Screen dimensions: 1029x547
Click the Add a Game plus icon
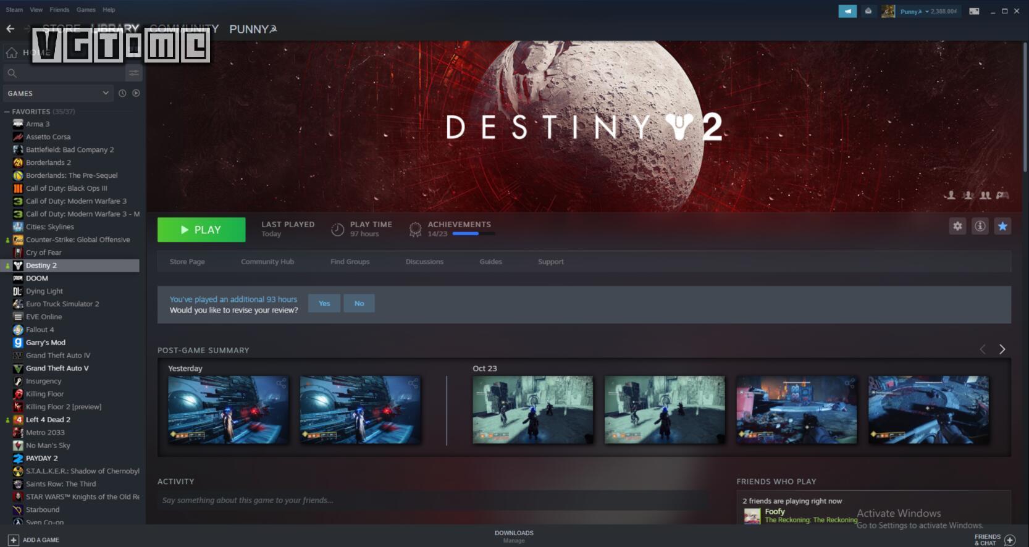click(x=13, y=540)
